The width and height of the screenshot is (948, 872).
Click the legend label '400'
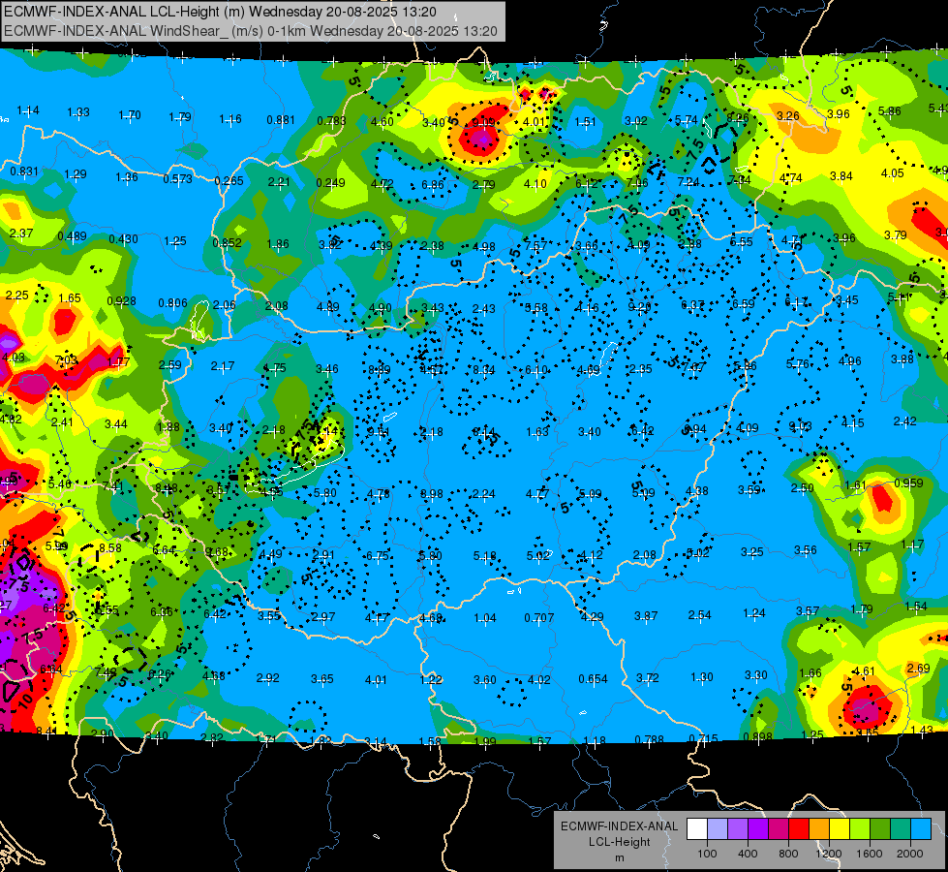(x=748, y=854)
